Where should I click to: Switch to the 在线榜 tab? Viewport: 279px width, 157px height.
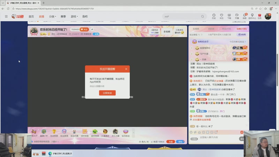coord(196,29)
